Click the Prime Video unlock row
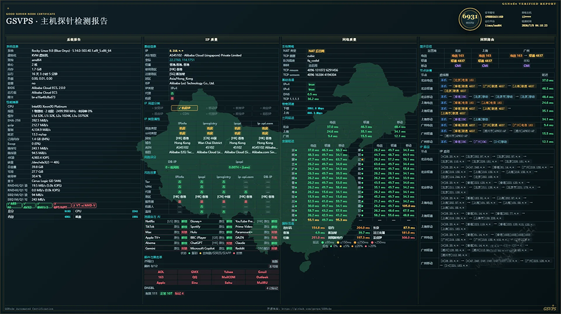 click(x=256, y=227)
